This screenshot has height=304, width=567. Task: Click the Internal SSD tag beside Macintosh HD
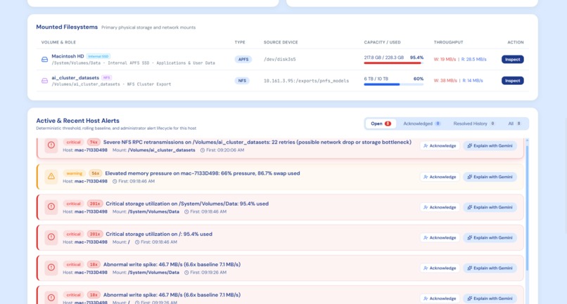coord(98,56)
